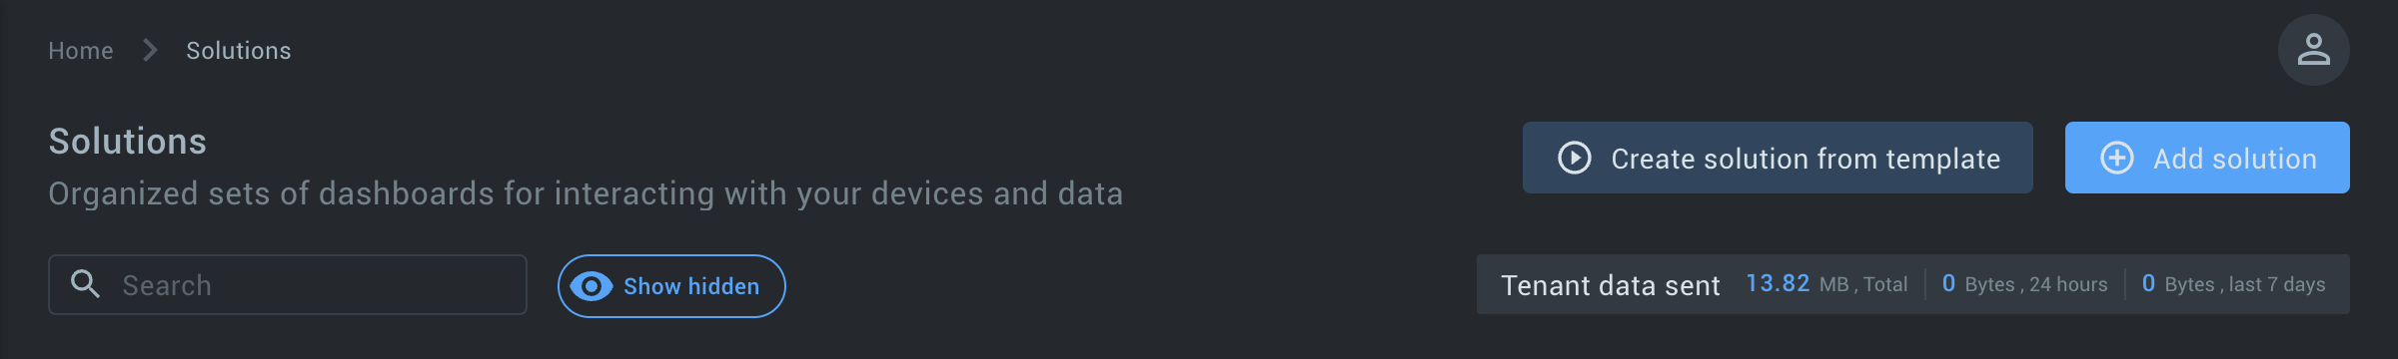Create solution from template

(x=1778, y=158)
